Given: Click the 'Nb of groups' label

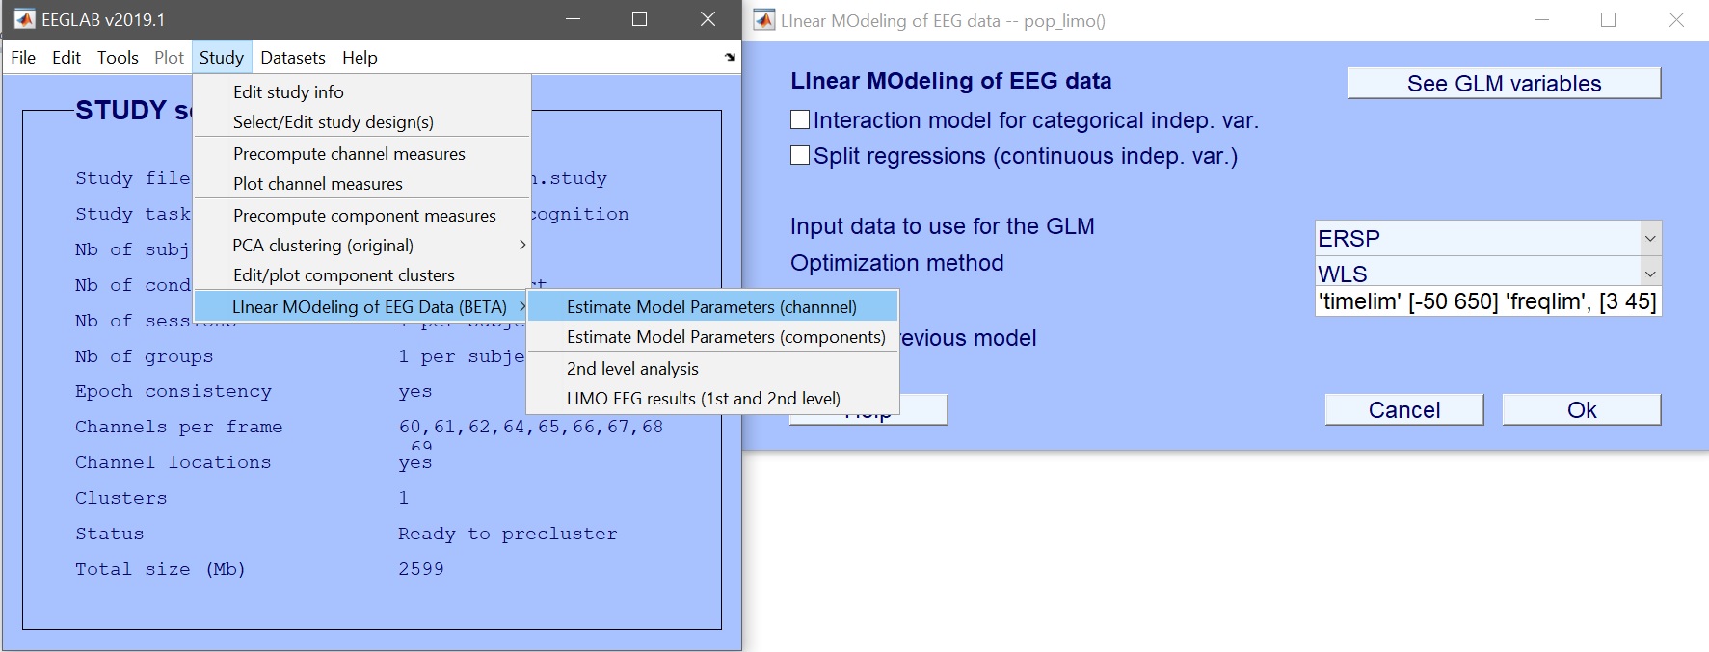Looking at the screenshot, I should [x=145, y=356].
